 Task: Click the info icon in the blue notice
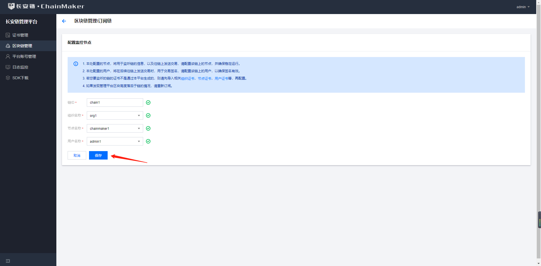[x=76, y=64]
